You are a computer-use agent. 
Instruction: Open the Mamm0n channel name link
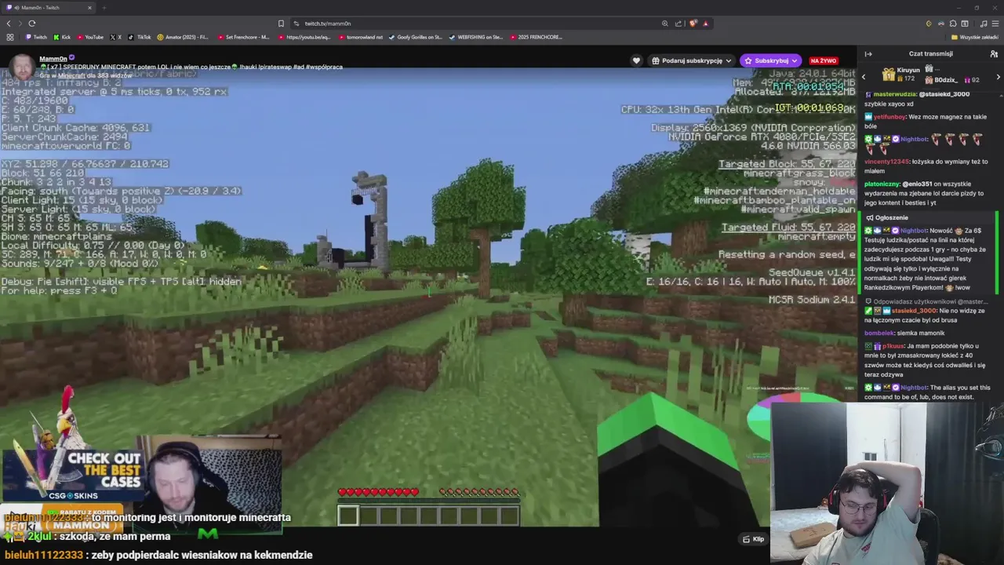click(x=53, y=59)
